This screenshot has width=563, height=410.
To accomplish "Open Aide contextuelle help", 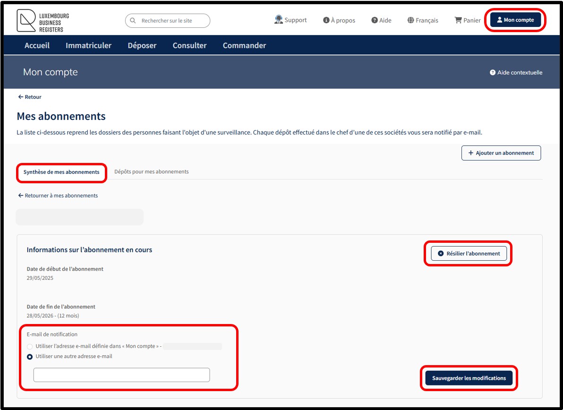I will pos(516,73).
